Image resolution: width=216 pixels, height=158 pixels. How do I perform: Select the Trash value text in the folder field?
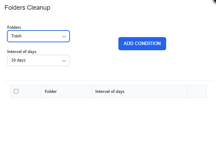(x=16, y=36)
